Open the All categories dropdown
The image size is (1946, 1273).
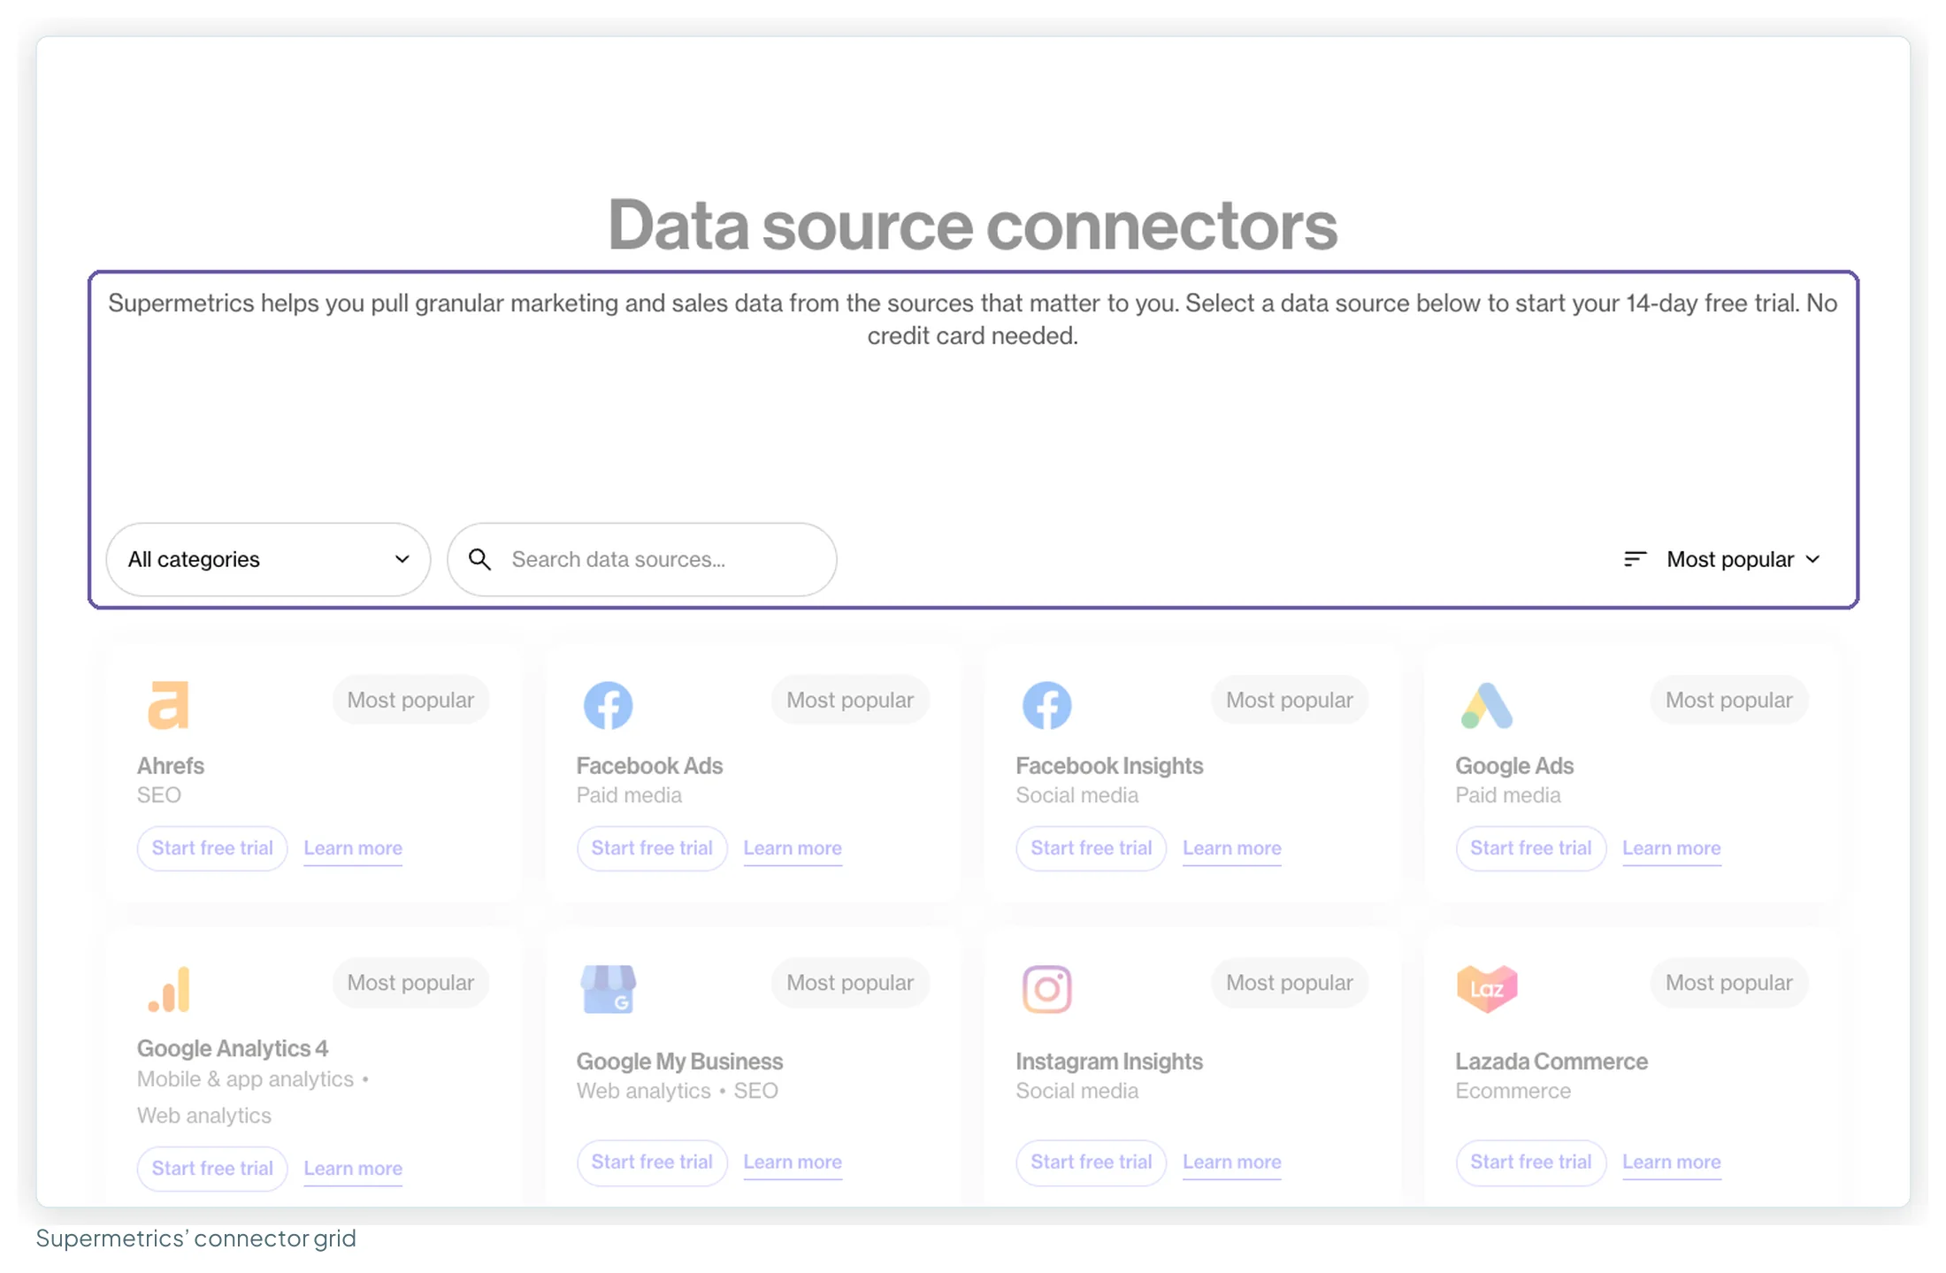[x=268, y=559]
